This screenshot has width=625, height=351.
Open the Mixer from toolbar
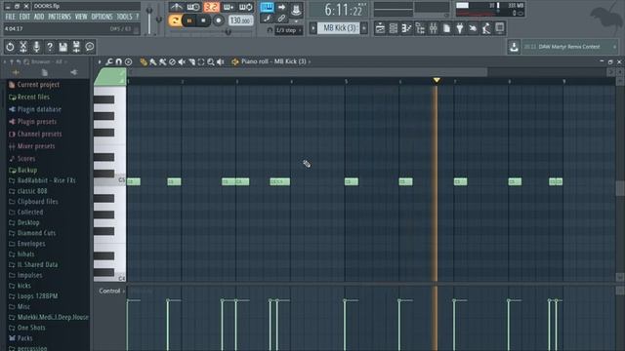[x=434, y=28]
